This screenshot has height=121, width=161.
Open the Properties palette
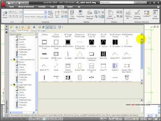(80, 14)
